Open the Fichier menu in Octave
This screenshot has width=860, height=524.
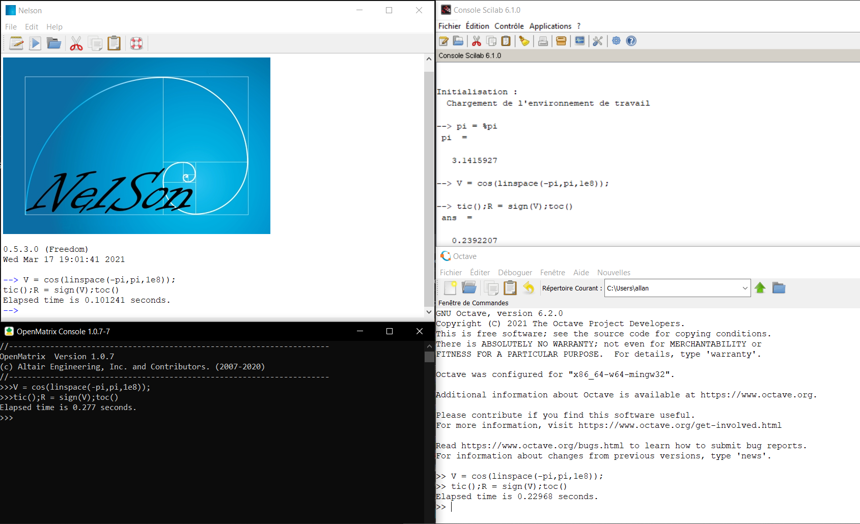coord(451,273)
